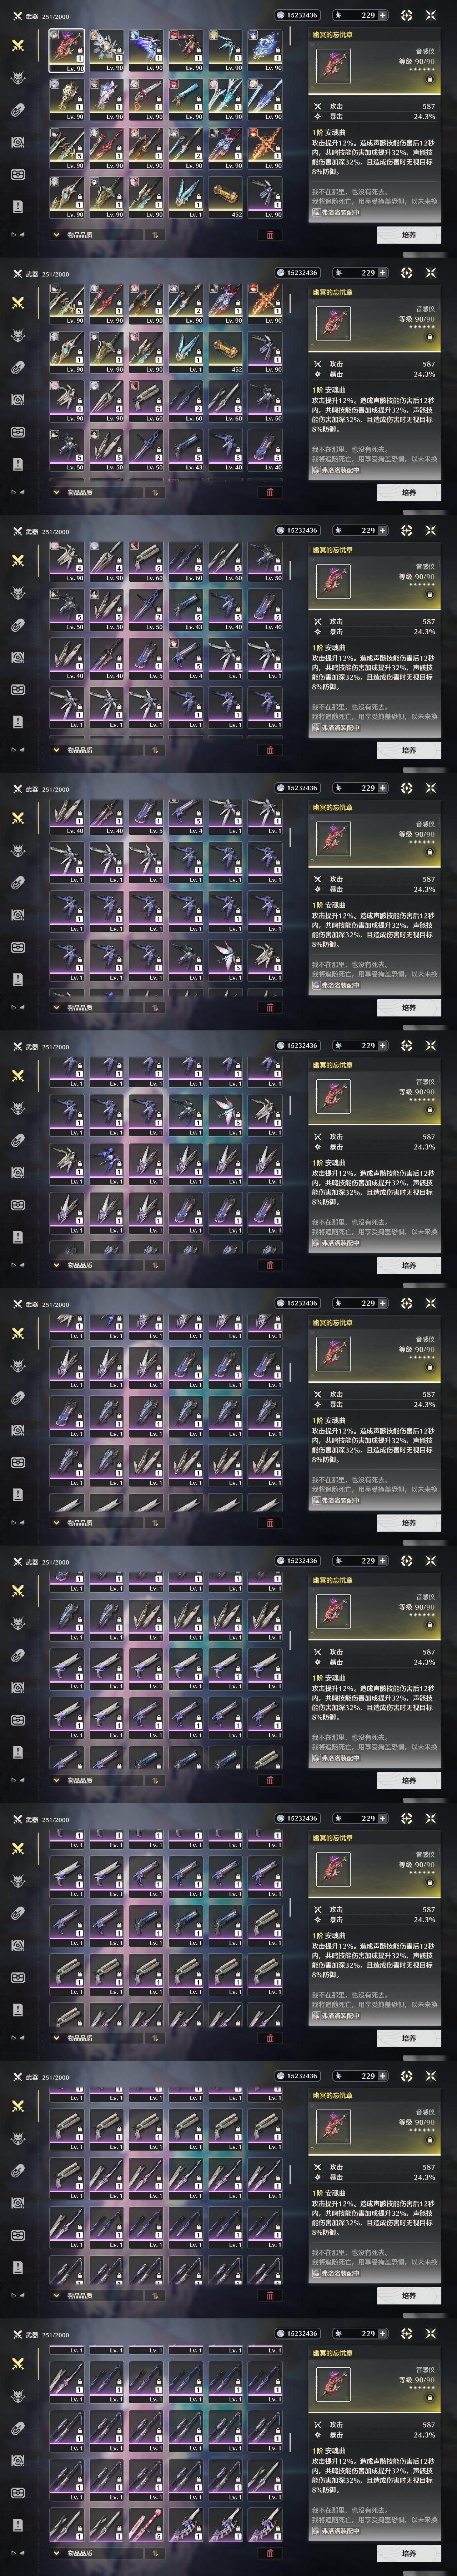
Task: Open the face-mask category tab in topmost sidebar
Action: coord(18,174)
